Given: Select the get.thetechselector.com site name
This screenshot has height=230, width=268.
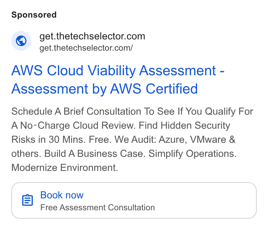Looking at the screenshot, I should point(92,36).
